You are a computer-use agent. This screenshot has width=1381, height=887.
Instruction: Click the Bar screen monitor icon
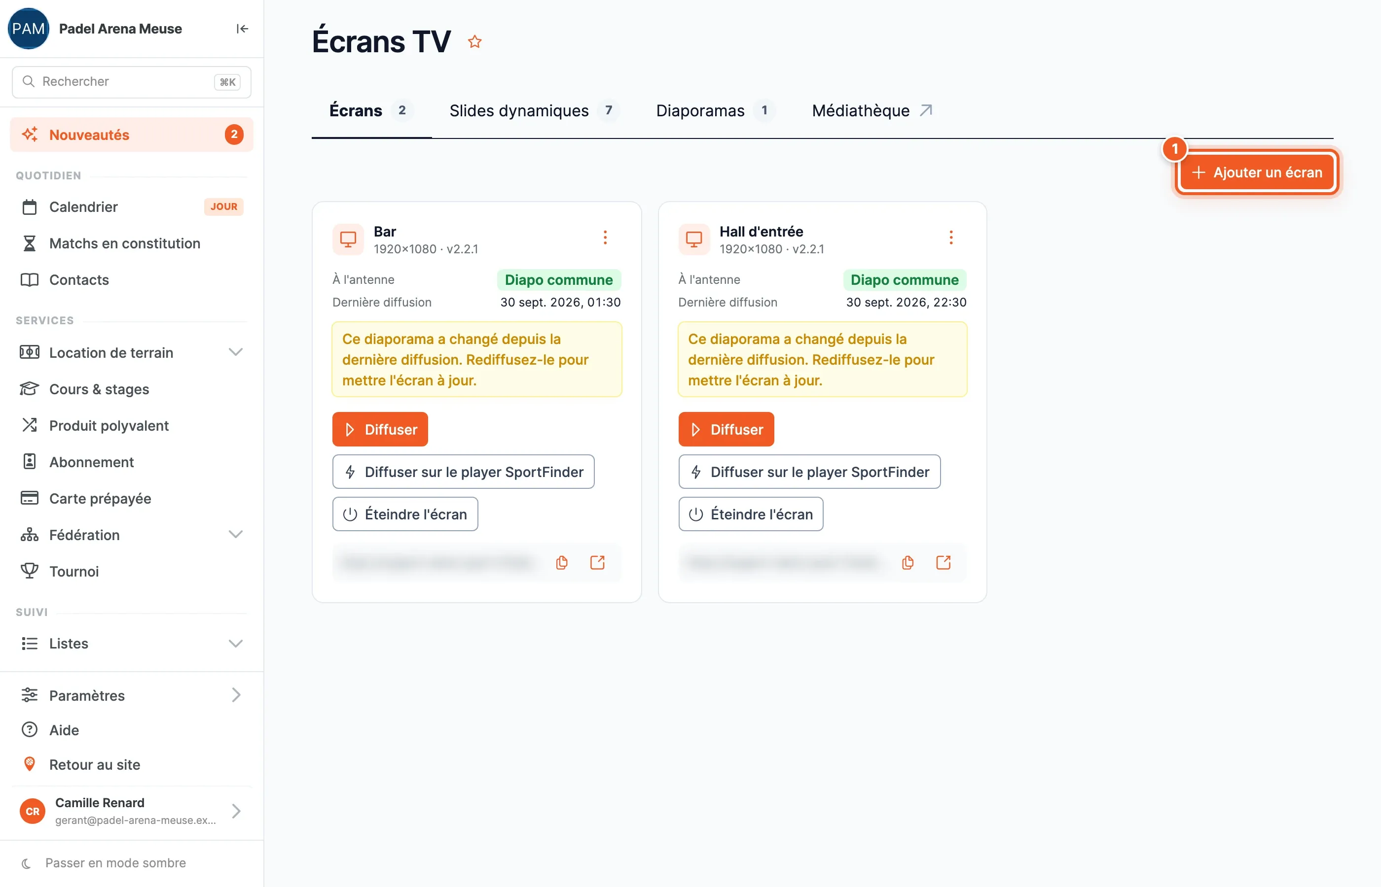pyautogui.click(x=348, y=239)
